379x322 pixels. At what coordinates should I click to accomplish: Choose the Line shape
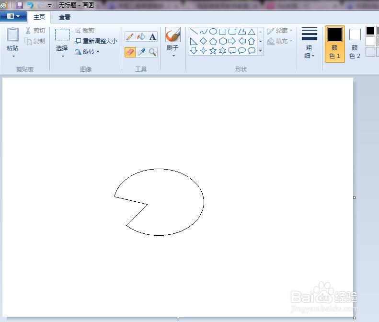194,32
